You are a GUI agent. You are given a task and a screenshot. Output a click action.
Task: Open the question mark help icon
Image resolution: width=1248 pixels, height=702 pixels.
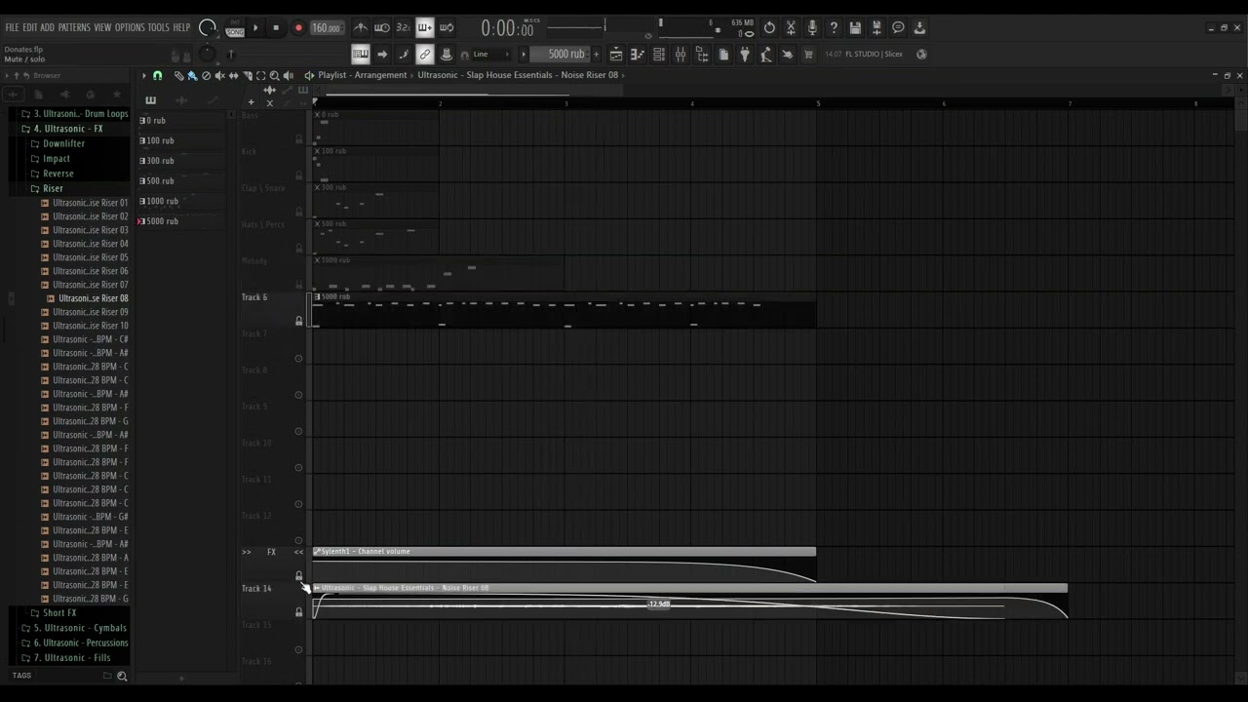(834, 27)
